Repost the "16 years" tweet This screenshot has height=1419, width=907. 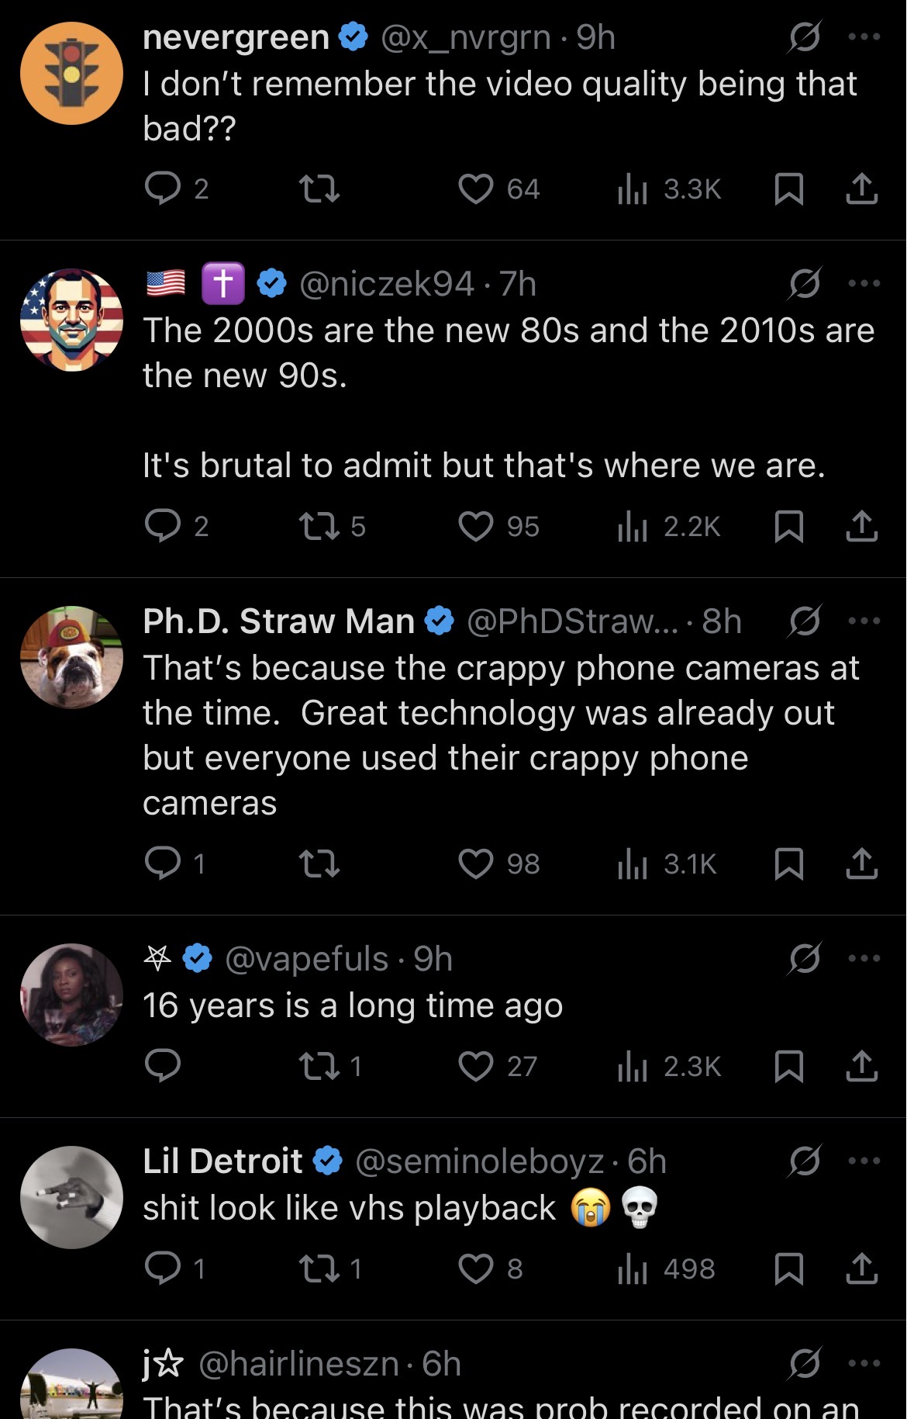coord(319,1067)
